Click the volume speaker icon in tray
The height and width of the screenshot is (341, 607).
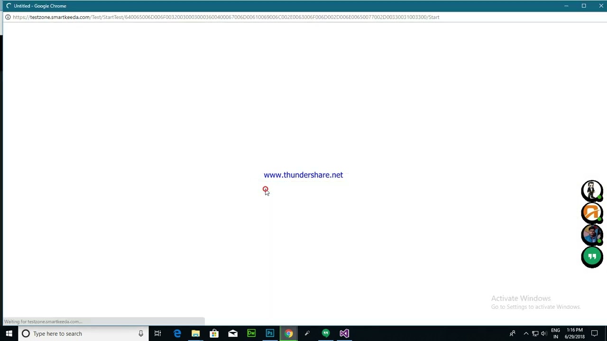pos(544,333)
